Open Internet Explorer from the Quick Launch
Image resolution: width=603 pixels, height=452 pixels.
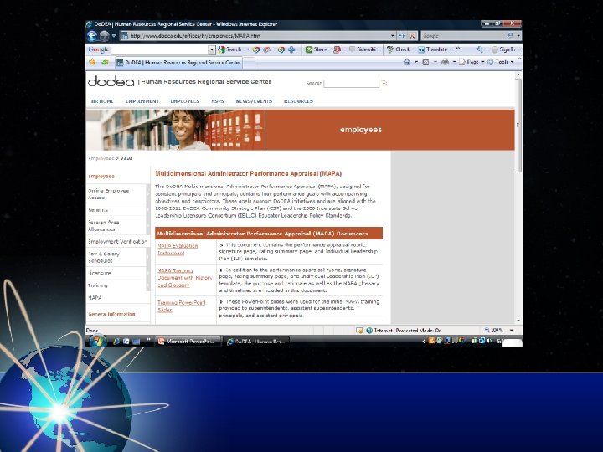pos(116,341)
